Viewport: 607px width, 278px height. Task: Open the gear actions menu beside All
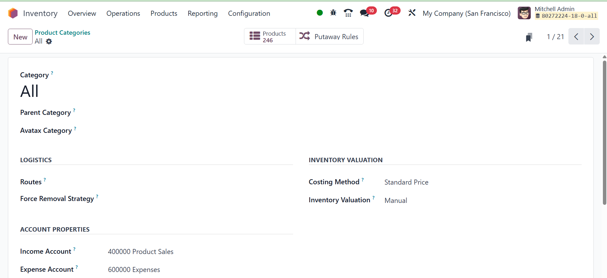click(49, 41)
